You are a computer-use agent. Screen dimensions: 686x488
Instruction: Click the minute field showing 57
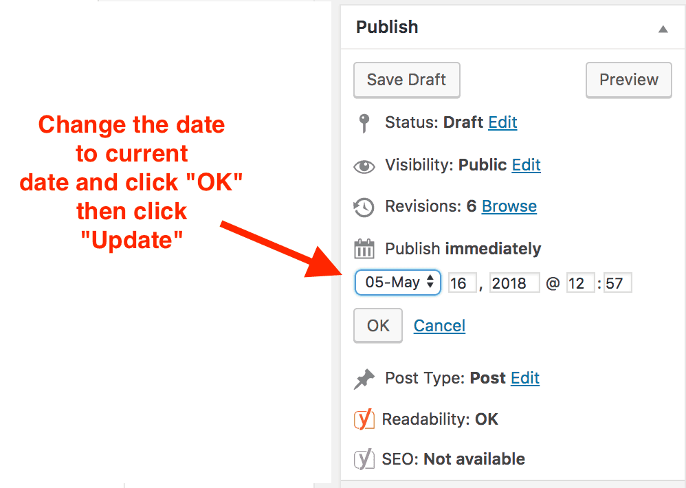point(617,283)
